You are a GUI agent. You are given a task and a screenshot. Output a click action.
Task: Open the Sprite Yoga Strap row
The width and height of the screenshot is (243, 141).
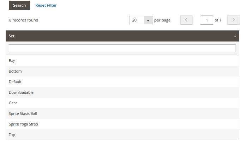click(x=23, y=124)
